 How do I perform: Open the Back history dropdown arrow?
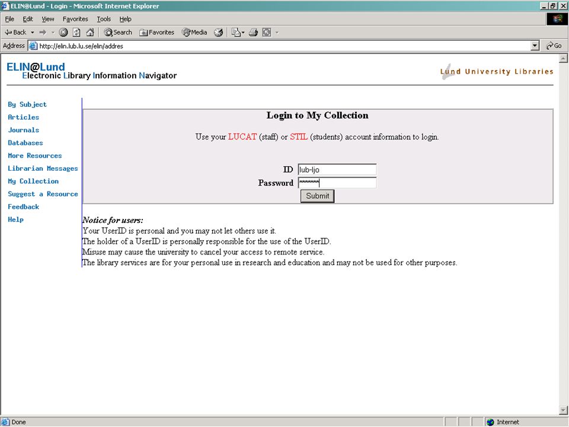32,32
